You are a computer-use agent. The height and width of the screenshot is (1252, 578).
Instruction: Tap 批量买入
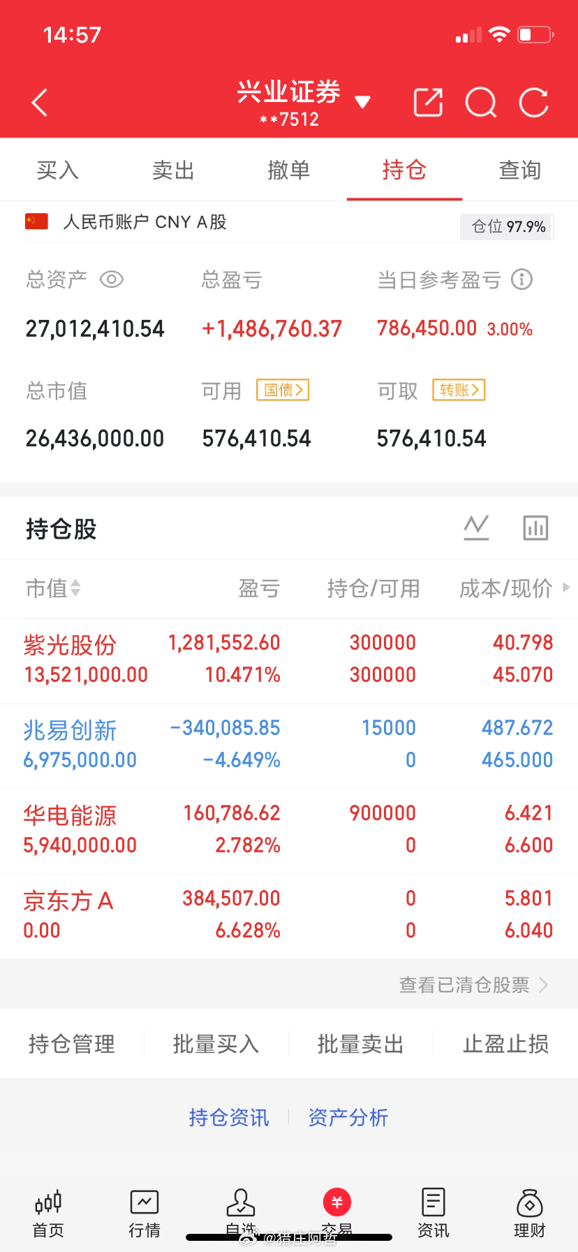click(216, 1044)
